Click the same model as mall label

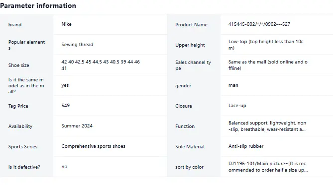[26, 85]
